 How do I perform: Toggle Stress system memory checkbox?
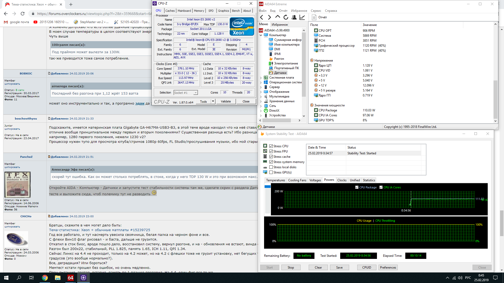click(271, 162)
